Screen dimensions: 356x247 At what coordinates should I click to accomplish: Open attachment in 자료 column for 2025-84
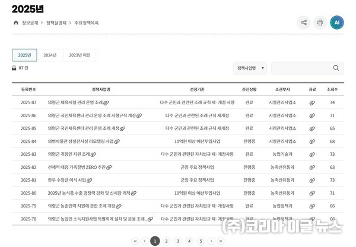tap(312, 142)
